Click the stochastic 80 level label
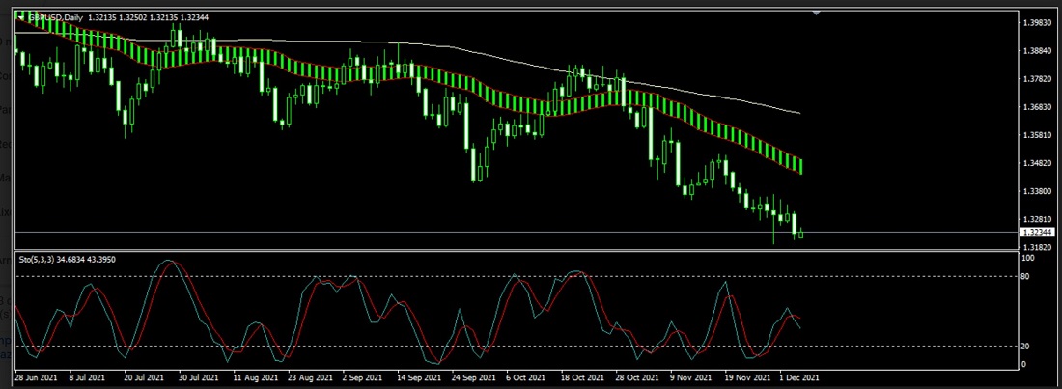1062x389 pixels. 1027,277
